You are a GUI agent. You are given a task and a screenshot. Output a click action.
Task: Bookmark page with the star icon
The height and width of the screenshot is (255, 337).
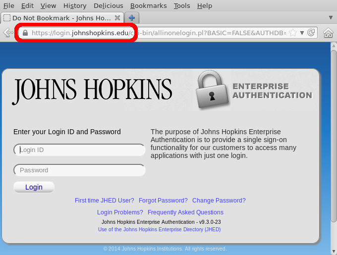pos(293,33)
